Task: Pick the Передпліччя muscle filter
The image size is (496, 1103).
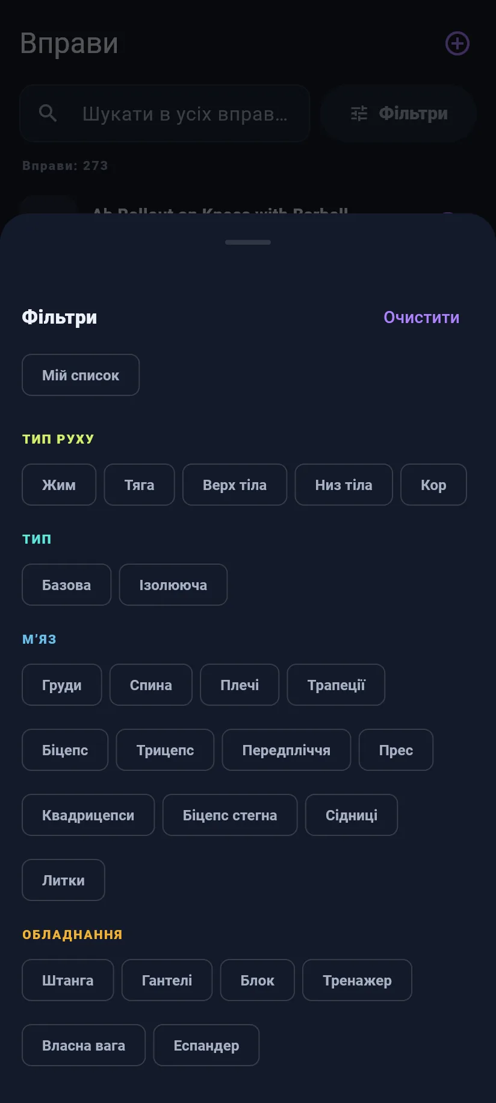Action: pyautogui.click(x=287, y=750)
